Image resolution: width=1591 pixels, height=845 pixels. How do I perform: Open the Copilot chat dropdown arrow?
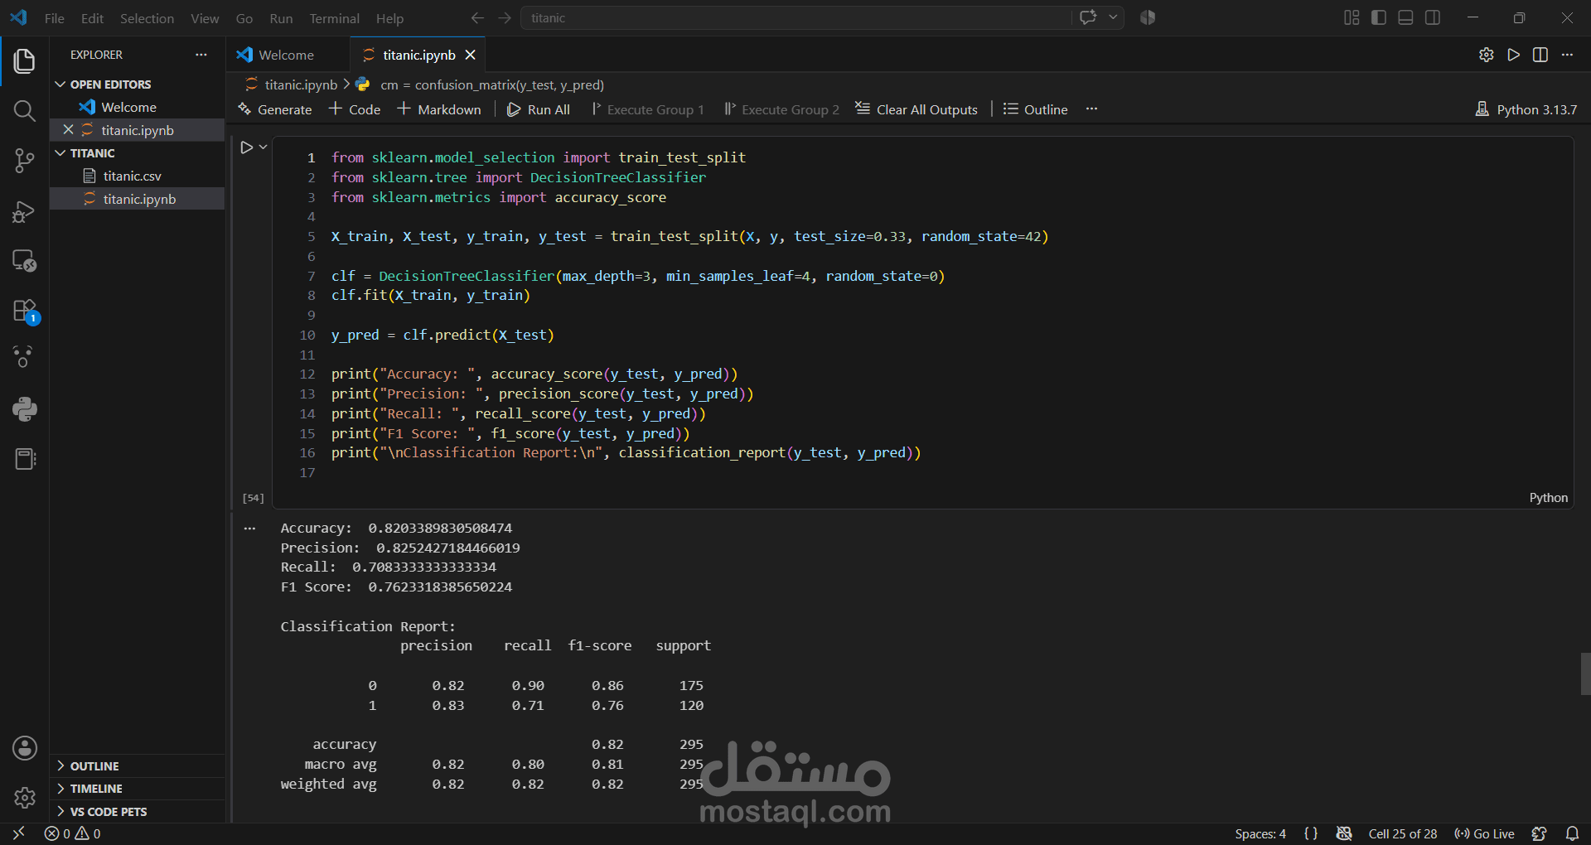tap(1113, 17)
